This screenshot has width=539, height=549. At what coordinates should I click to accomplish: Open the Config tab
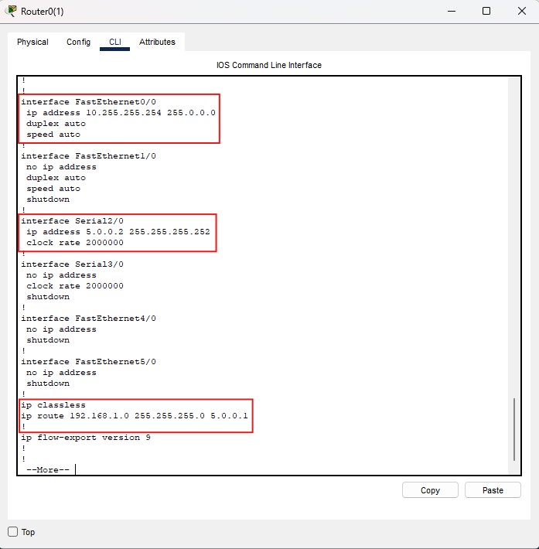(x=78, y=42)
